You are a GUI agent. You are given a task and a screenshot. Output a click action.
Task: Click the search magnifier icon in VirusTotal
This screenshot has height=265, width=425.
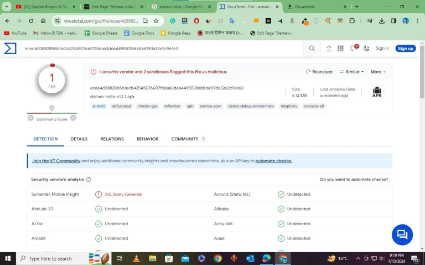pos(312,49)
